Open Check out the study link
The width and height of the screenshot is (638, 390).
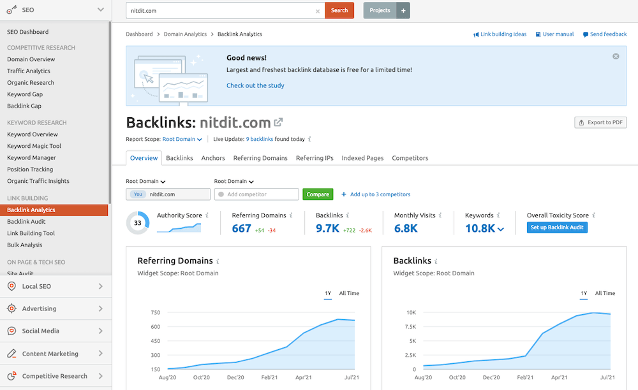tap(256, 85)
